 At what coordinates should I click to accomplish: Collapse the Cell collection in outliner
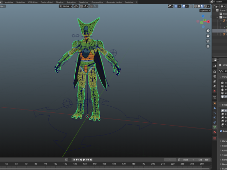tap(218, 17)
